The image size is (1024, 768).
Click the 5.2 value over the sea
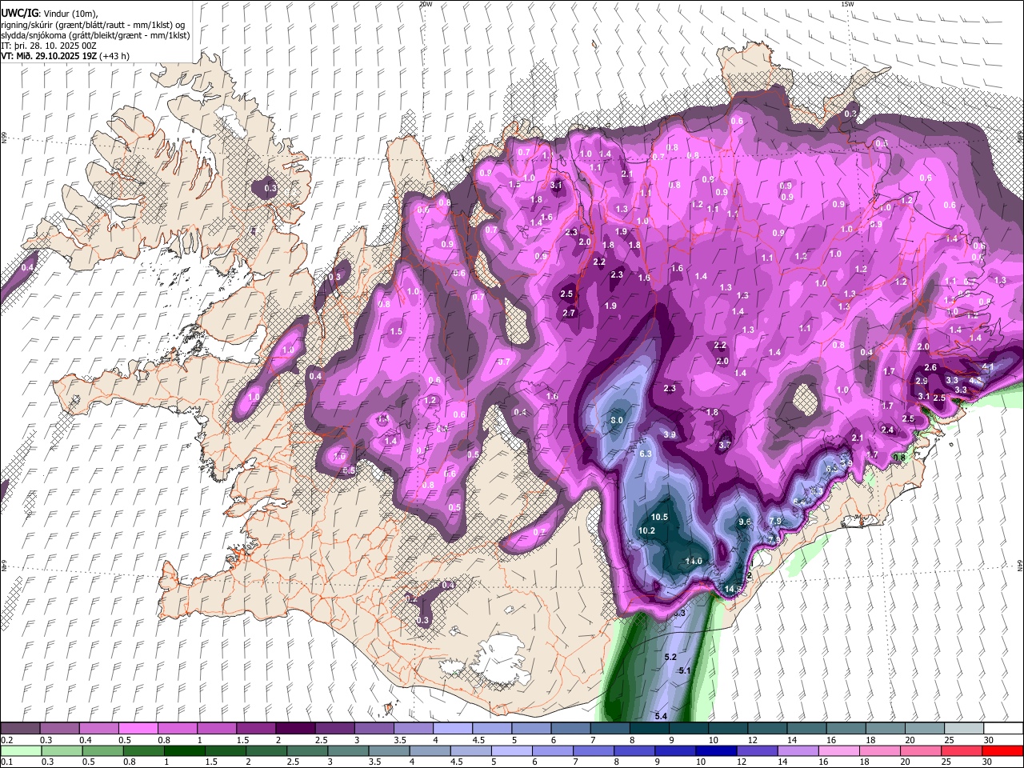(670, 657)
